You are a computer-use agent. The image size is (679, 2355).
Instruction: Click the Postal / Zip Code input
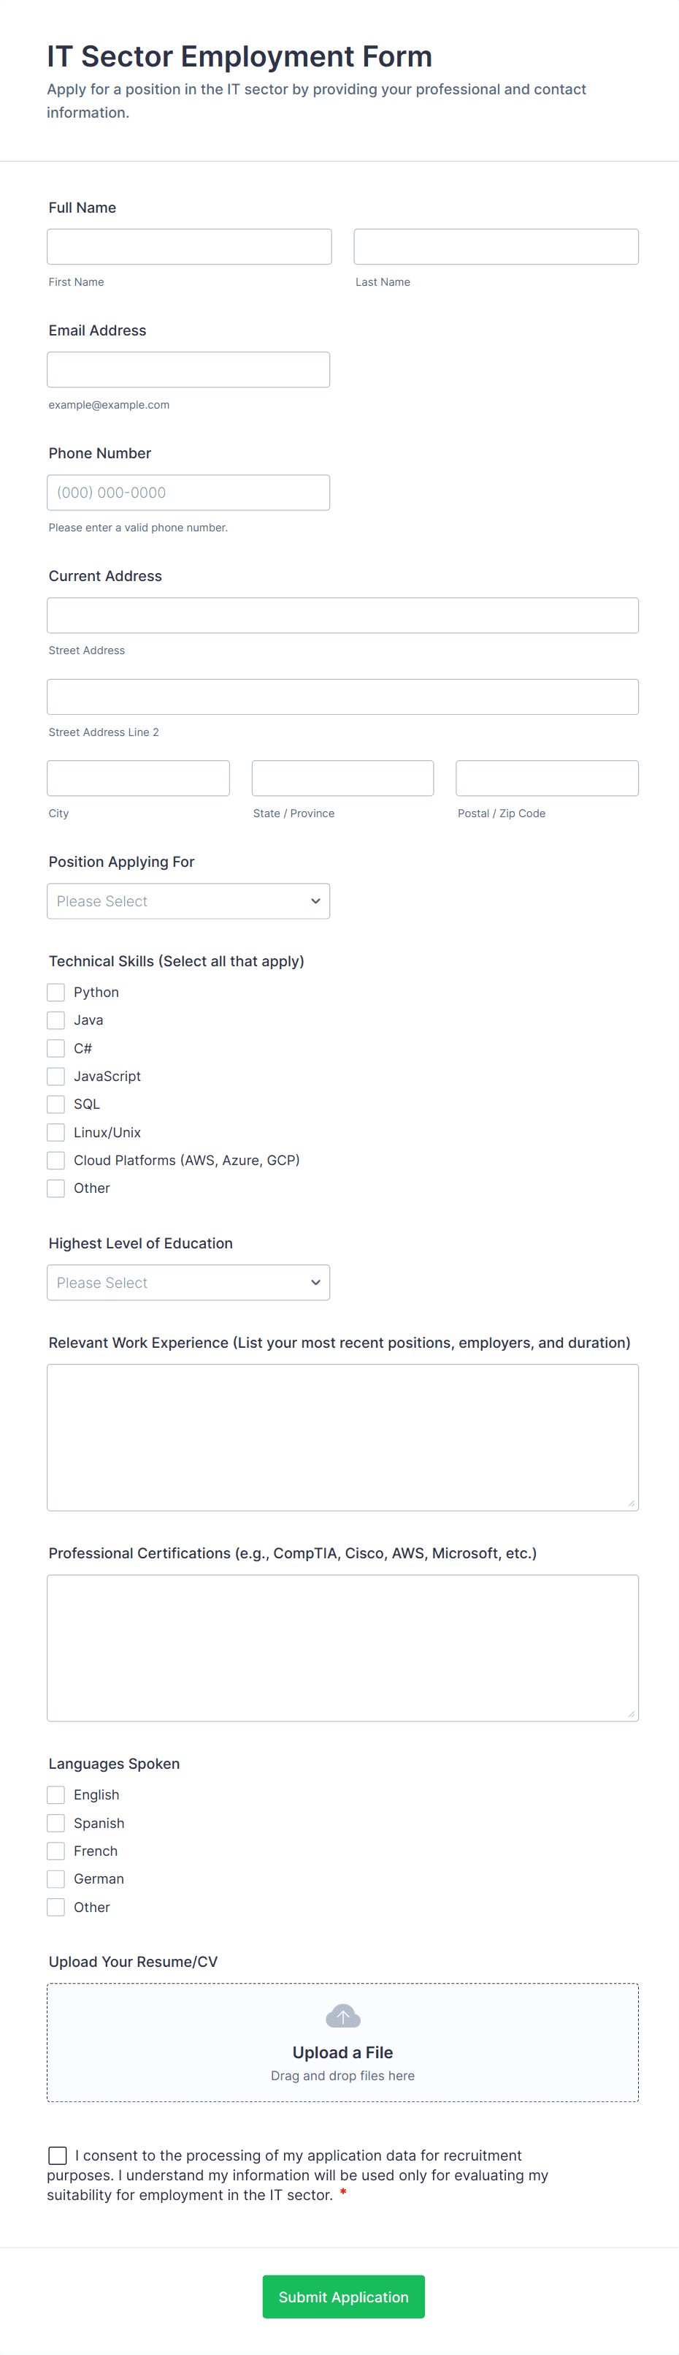[547, 778]
